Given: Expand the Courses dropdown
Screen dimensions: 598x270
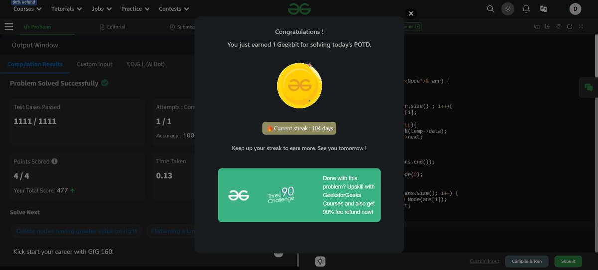Looking at the screenshot, I should pyautogui.click(x=28, y=9).
